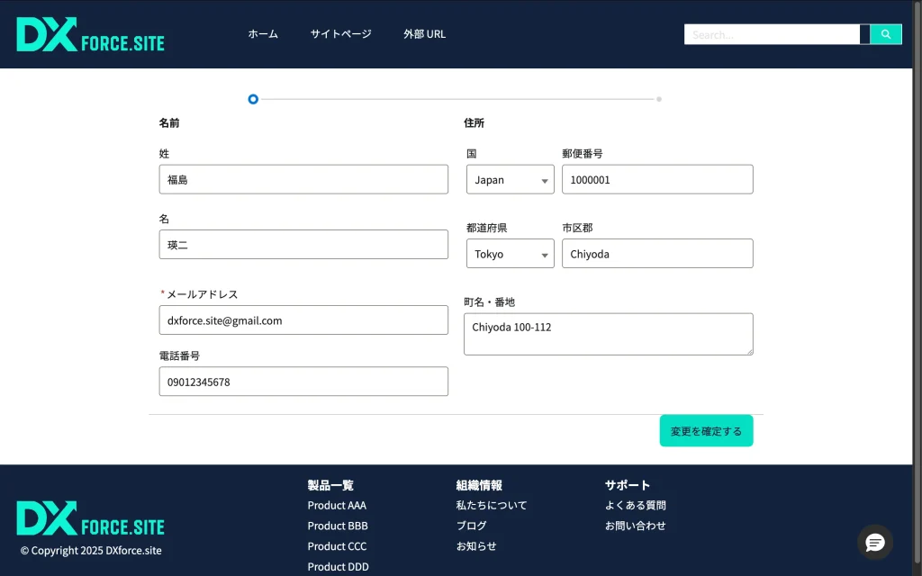Focus the 郵便番号 postal code field
The width and height of the screenshot is (922, 576).
click(657, 180)
